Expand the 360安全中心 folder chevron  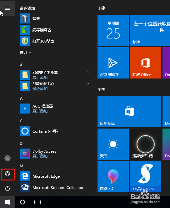tap(88, 83)
